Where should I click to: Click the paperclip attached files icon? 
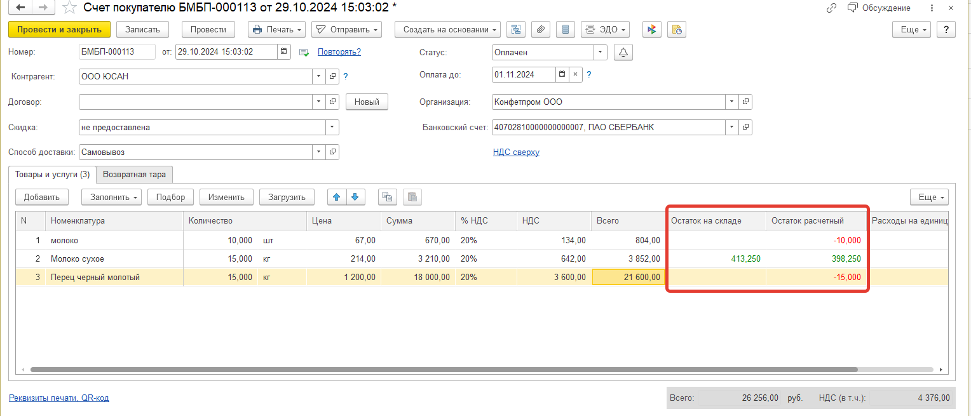(541, 30)
